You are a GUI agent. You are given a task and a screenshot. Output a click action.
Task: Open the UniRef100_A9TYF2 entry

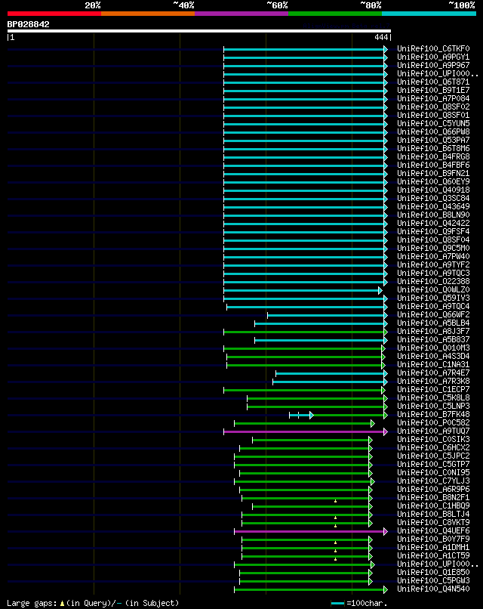(433, 265)
